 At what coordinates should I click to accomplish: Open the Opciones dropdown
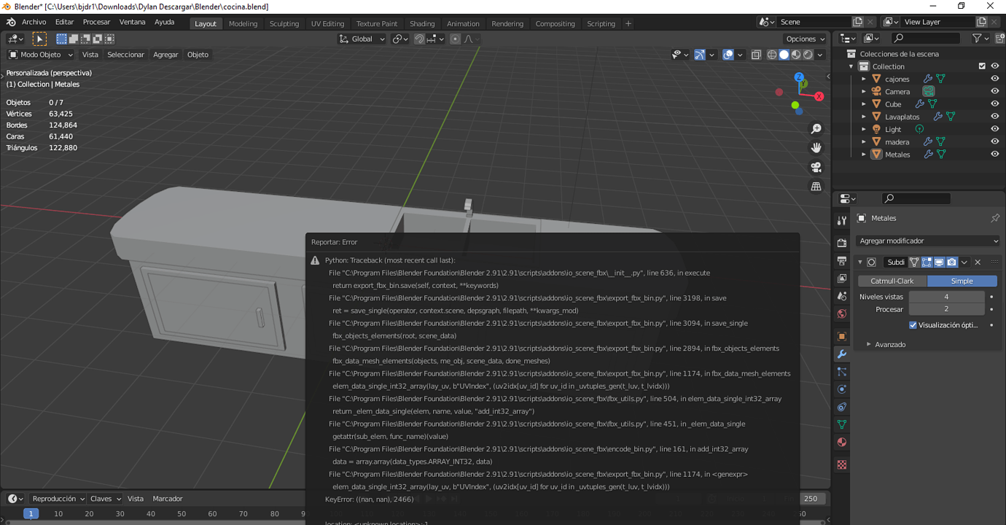pos(805,39)
